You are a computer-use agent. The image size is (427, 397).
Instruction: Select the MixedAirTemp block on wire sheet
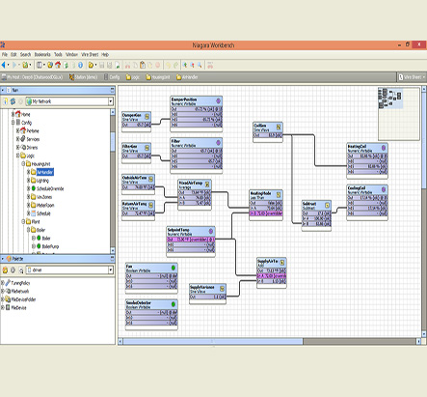pos(195,194)
